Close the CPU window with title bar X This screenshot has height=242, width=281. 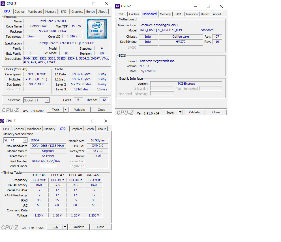coord(107,4)
